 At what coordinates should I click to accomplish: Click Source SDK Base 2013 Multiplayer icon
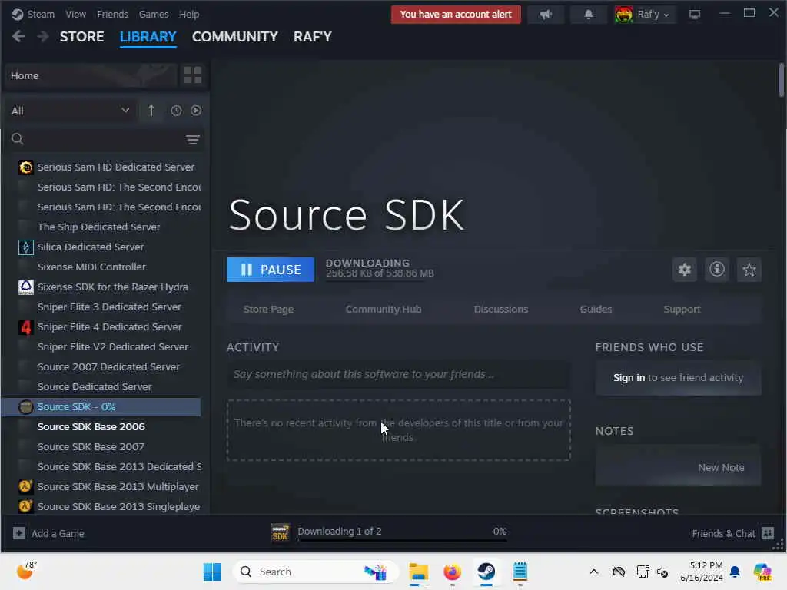[25, 486]
